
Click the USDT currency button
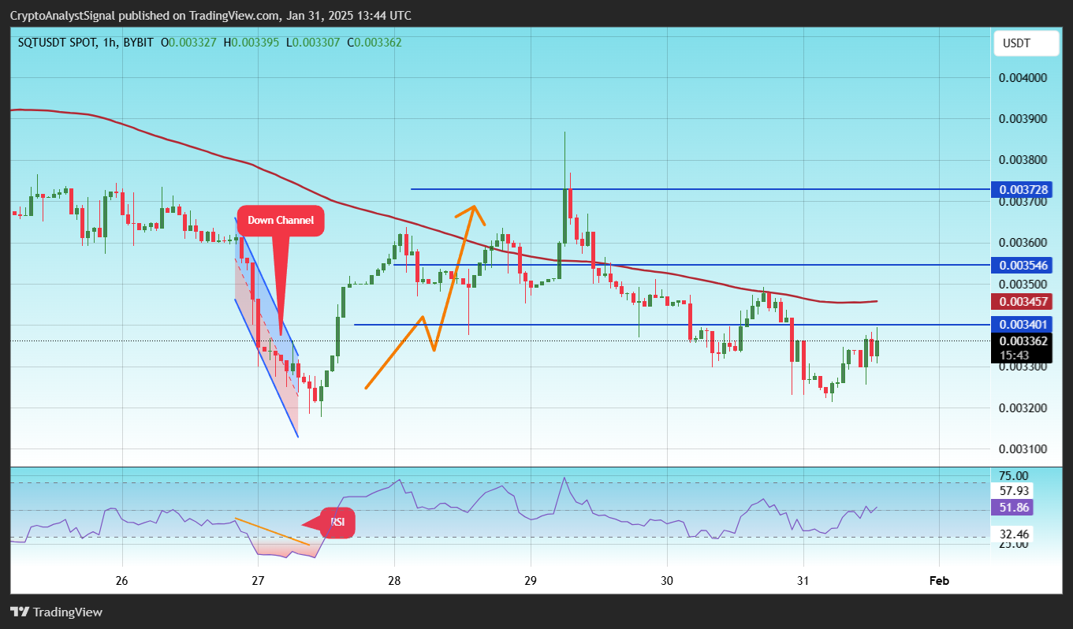(x=1026, y=43)
